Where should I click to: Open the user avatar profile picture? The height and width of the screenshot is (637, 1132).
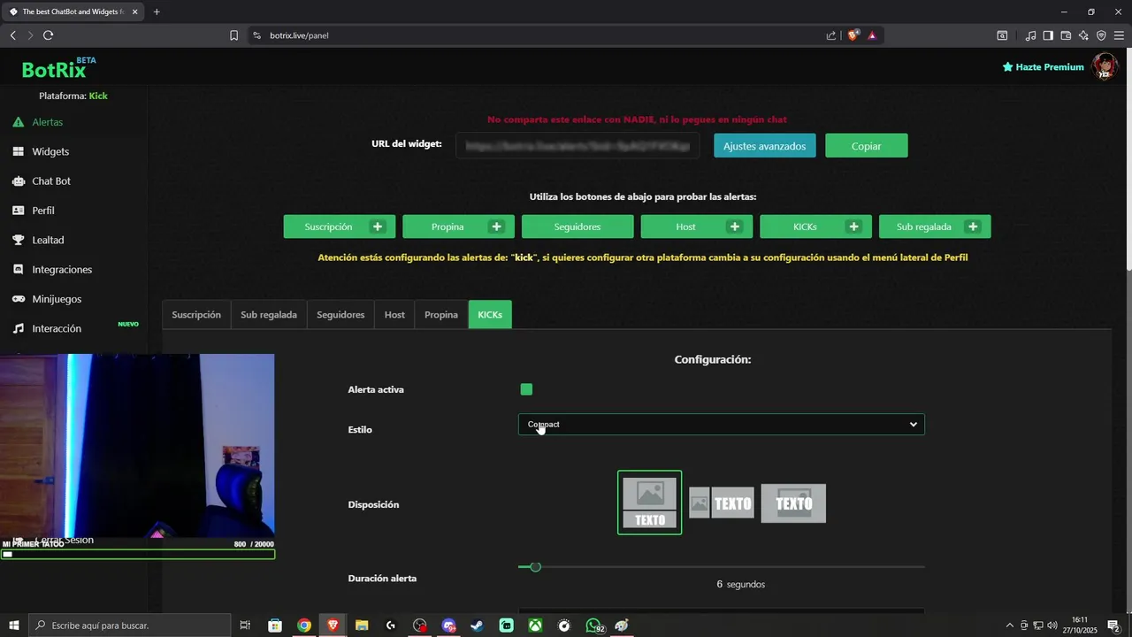coord(1105,66)
